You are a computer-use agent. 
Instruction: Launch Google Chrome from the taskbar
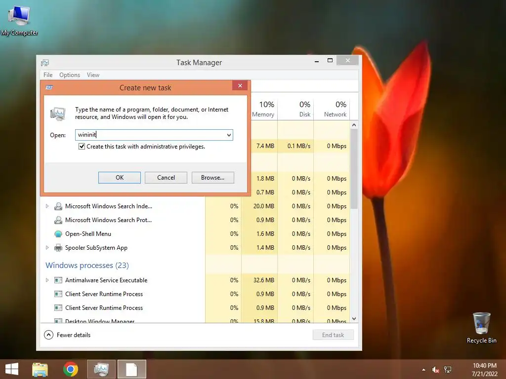coord(71,369)
